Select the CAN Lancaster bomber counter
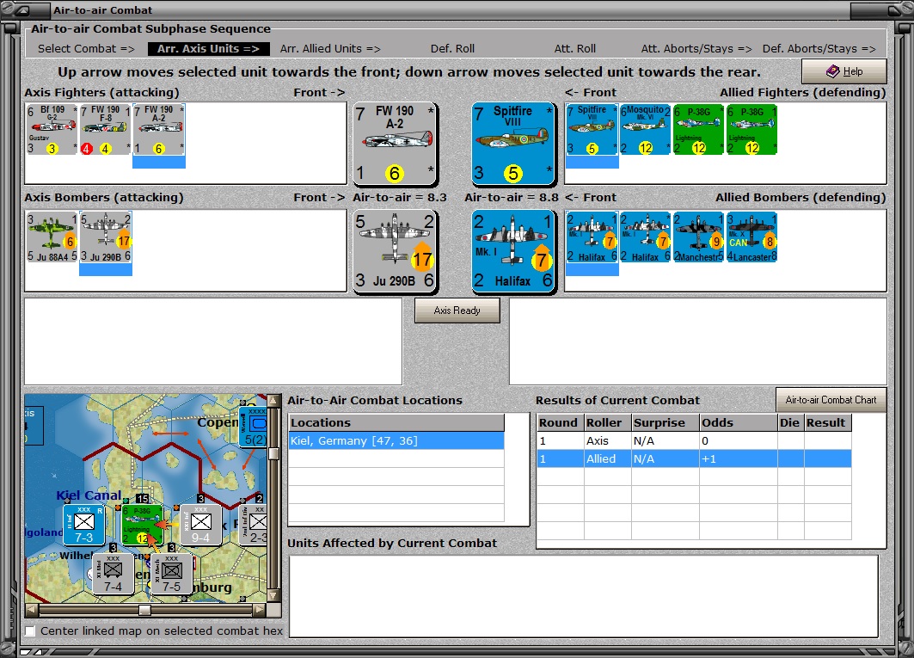 pyautogui.click(x=752, y=237)
